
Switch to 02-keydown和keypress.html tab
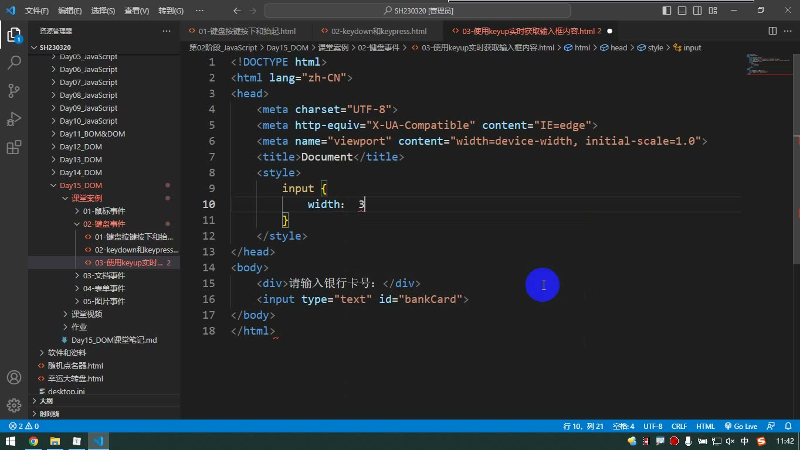coord(379,31)
